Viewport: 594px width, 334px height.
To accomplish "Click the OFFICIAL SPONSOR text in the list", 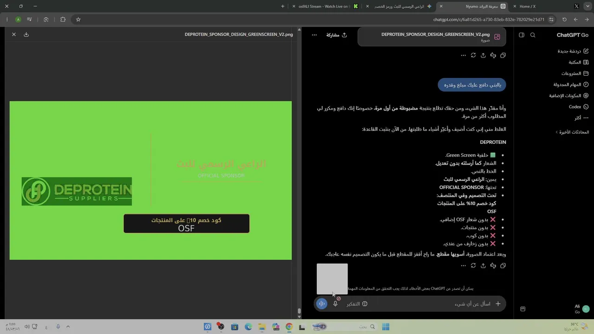I will pos(462,187).
